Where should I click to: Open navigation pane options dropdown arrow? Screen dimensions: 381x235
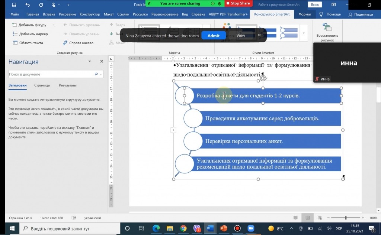(x=89, y=61)
